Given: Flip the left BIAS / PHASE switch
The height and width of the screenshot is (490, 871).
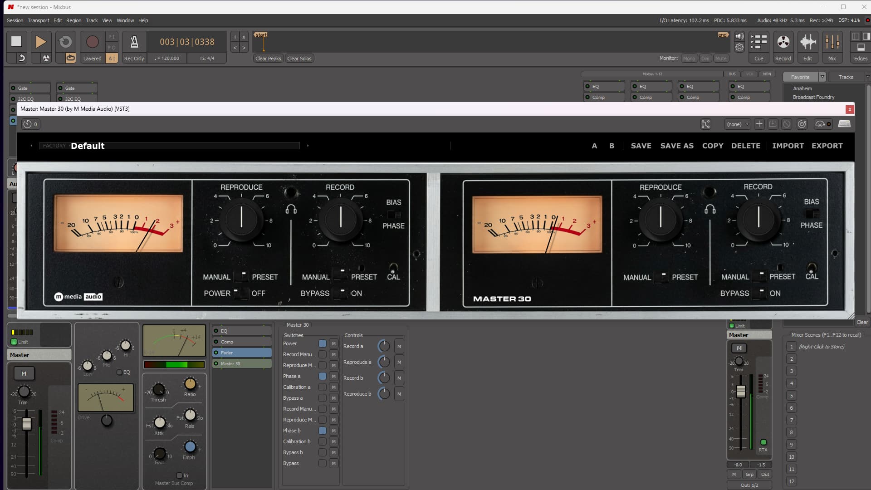Looking at the screenshot, I should click(394, 214).
